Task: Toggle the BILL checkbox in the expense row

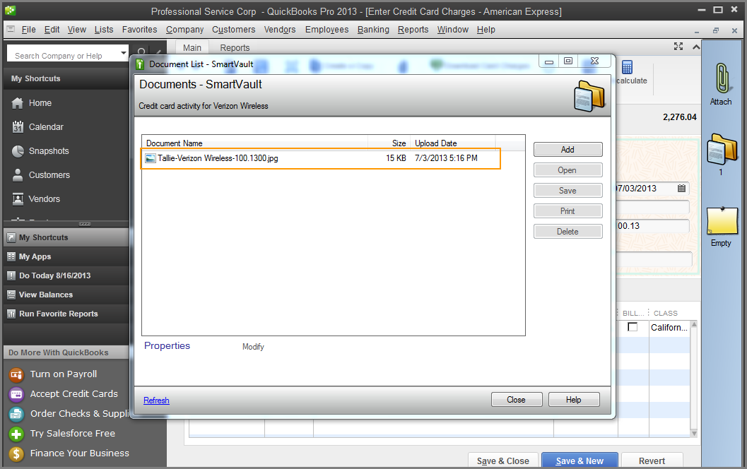Action: pyautogui.click(x=633, y=327)
